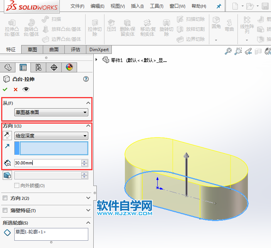Select the Lofted Boss/Base (放样凸台/基体) tool

62,29
